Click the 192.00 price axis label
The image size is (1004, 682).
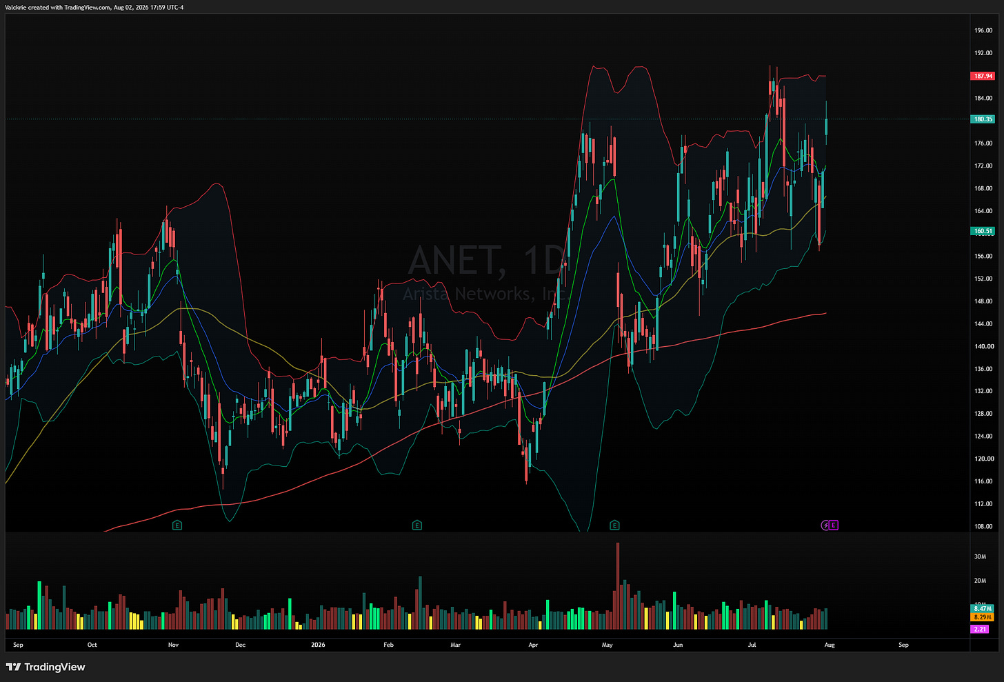(x=983, y=53)
